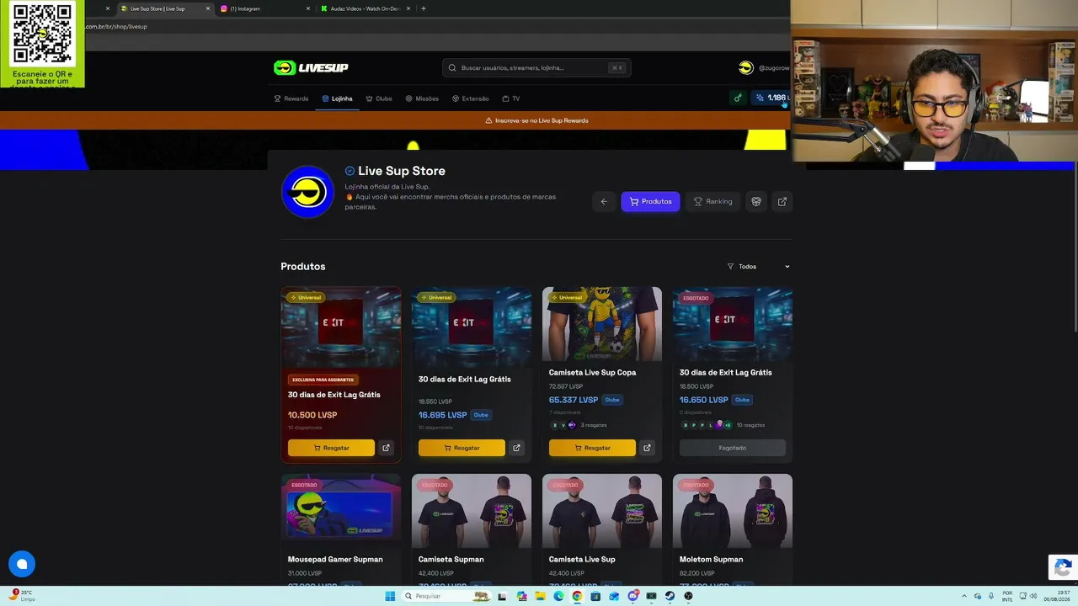The width and height of the screenshot is (1078, 606).
Task: Open the blue chat bubble widget
Action: (x=22, y=564)
